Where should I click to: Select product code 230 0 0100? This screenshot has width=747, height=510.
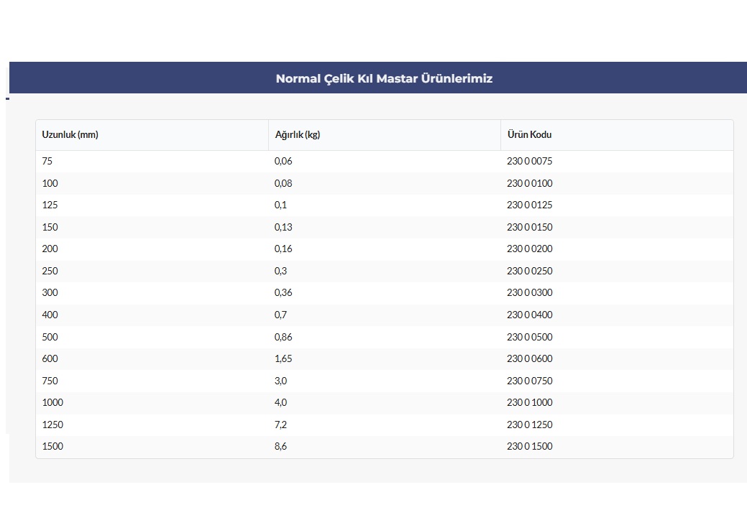[x=529, y=183]
